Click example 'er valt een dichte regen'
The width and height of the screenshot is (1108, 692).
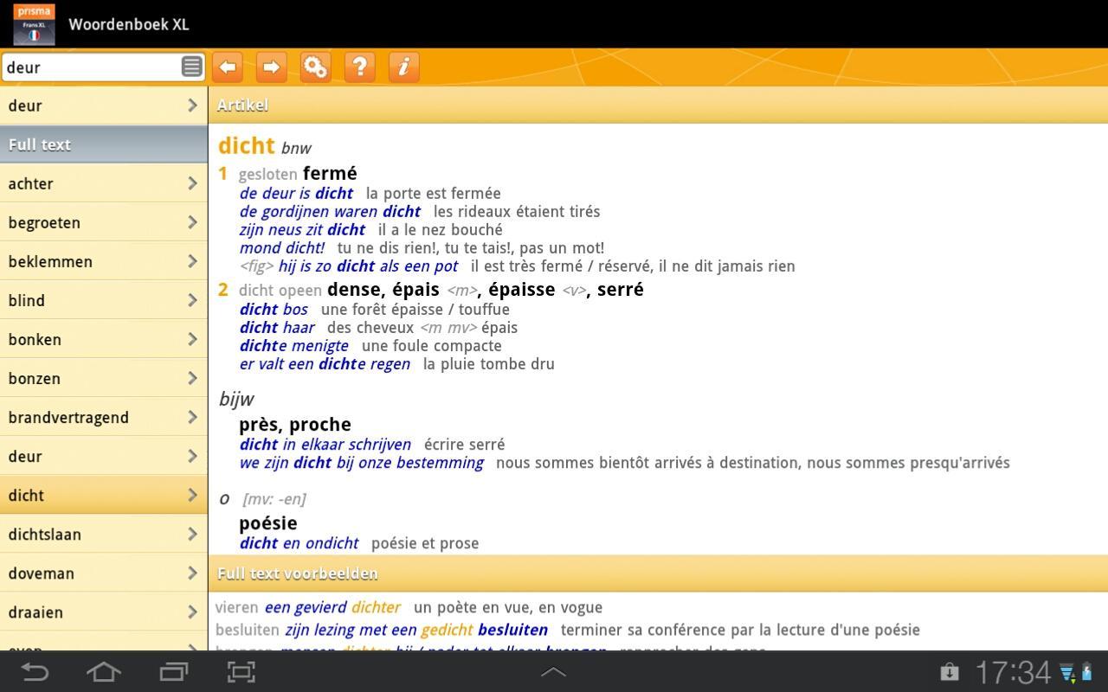pyautogui.click(x=325, y=363)
